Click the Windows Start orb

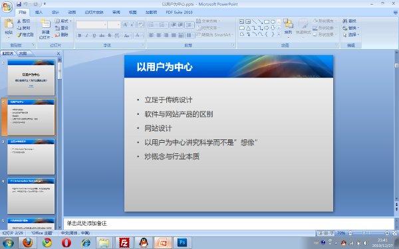pyautogui.click(x=8, y=243)
